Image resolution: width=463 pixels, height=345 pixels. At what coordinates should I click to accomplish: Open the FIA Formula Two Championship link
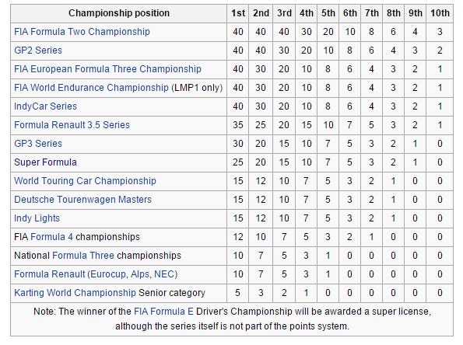click(82, 32)
